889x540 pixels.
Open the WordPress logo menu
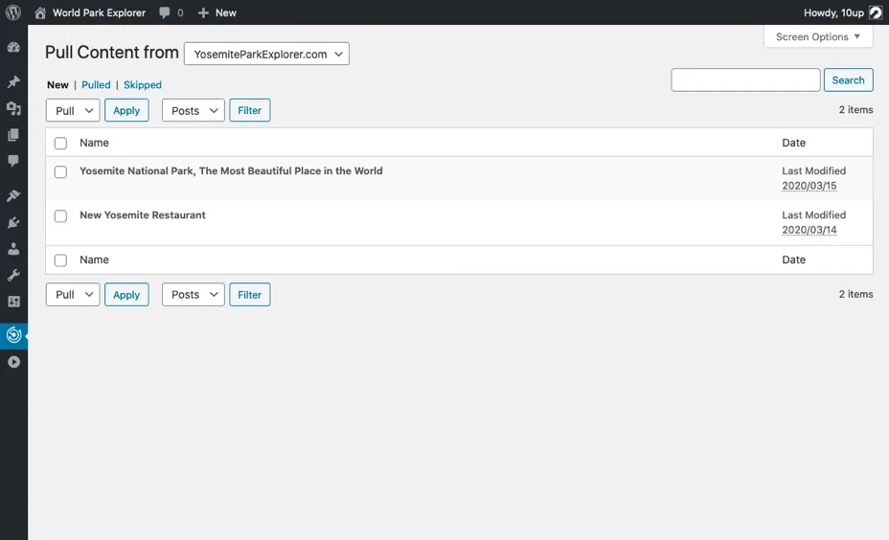(x=13, y=12)
